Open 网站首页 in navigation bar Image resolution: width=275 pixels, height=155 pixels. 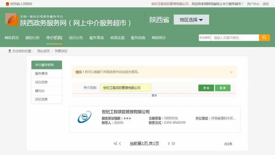point(12,38)
